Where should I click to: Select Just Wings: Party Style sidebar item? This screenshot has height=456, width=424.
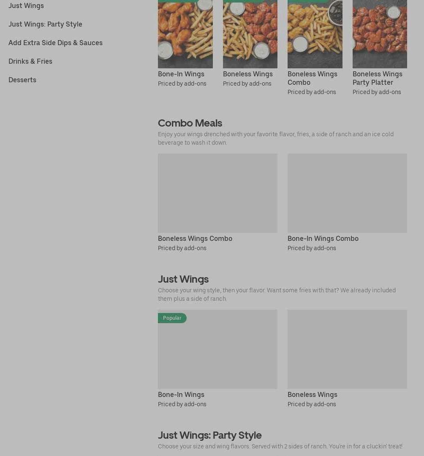tap(45, 24)
